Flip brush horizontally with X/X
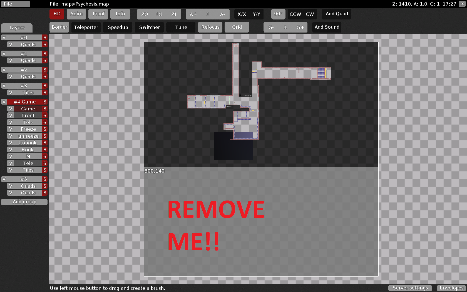 tap(242, 14)
